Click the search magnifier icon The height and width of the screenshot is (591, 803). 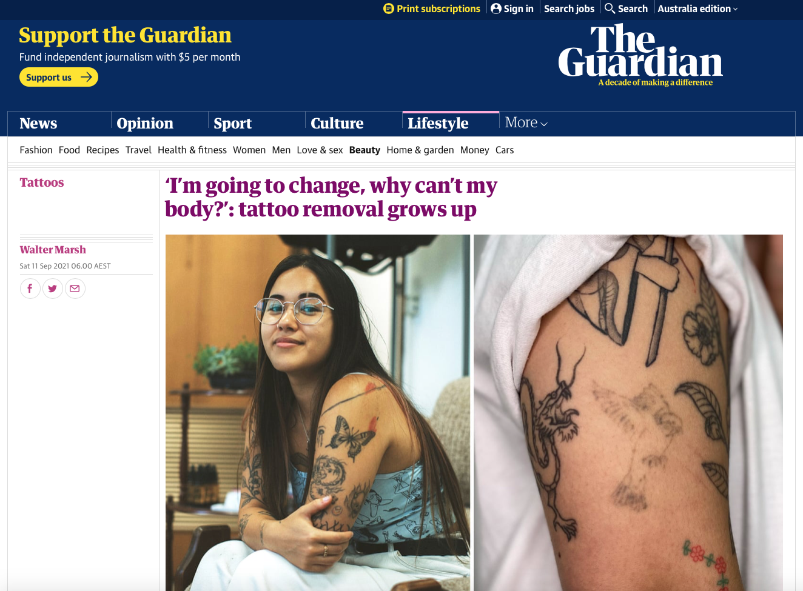point(610,8)
